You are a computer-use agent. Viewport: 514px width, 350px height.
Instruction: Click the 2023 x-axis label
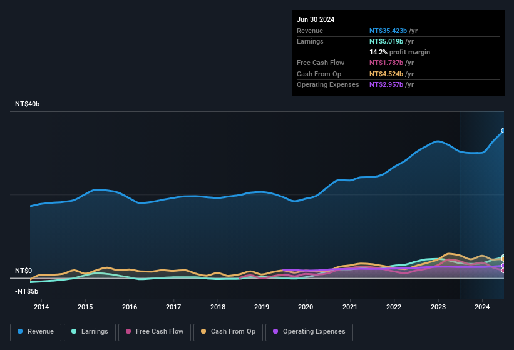coord(438,307)
